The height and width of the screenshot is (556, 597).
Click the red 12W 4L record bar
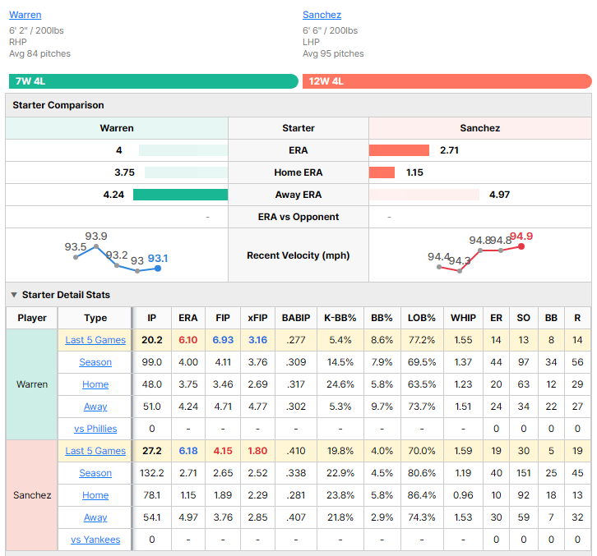[x=447, y=81]
